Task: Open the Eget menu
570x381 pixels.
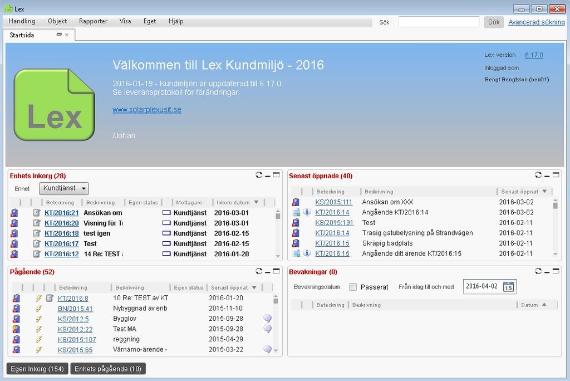Action: [150, 21]
